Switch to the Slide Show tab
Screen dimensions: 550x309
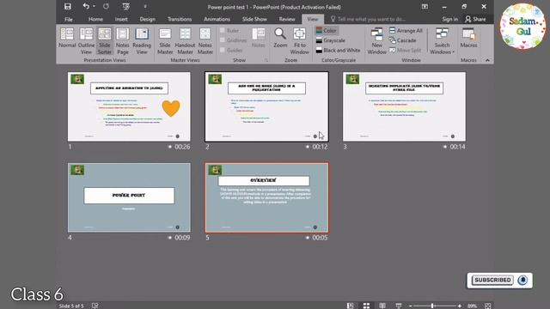click(254, 19)
